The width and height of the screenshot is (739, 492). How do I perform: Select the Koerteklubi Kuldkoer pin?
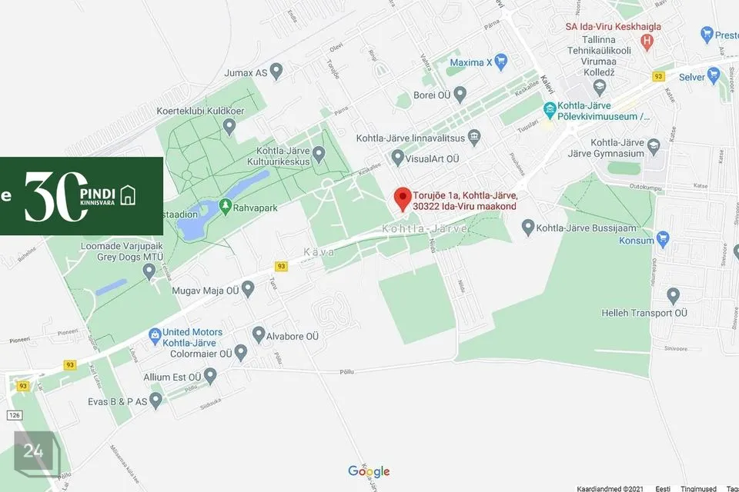pyautogui.click(x=229, y=126)
